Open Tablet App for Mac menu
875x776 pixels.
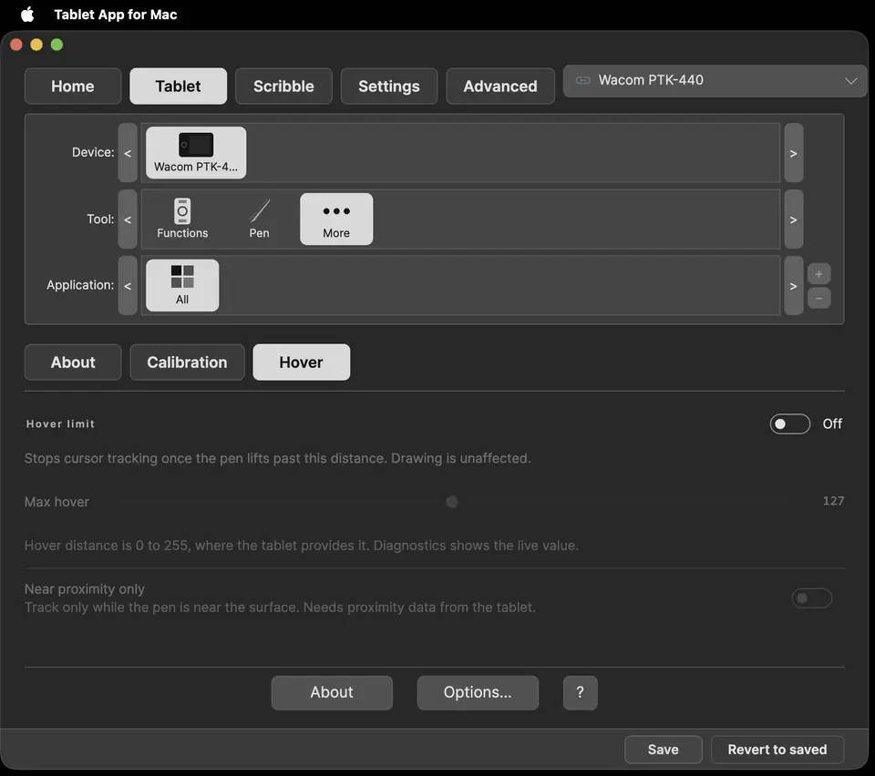click(x=116, y=15)
